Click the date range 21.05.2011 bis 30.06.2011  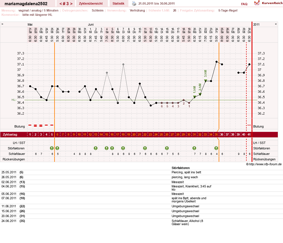tap(156, 4)
